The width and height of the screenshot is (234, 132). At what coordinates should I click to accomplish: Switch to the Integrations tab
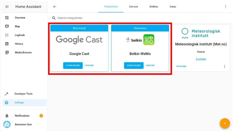(111, 7)
